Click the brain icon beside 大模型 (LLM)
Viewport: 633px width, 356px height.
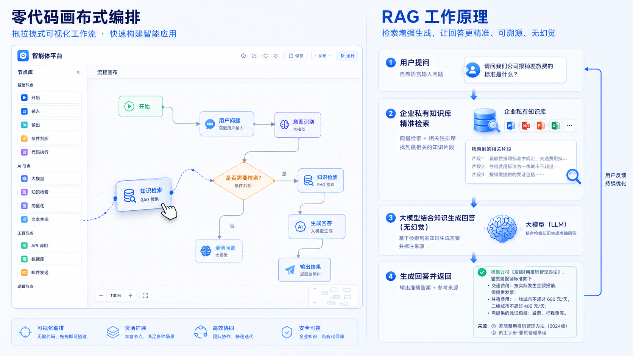502,229
